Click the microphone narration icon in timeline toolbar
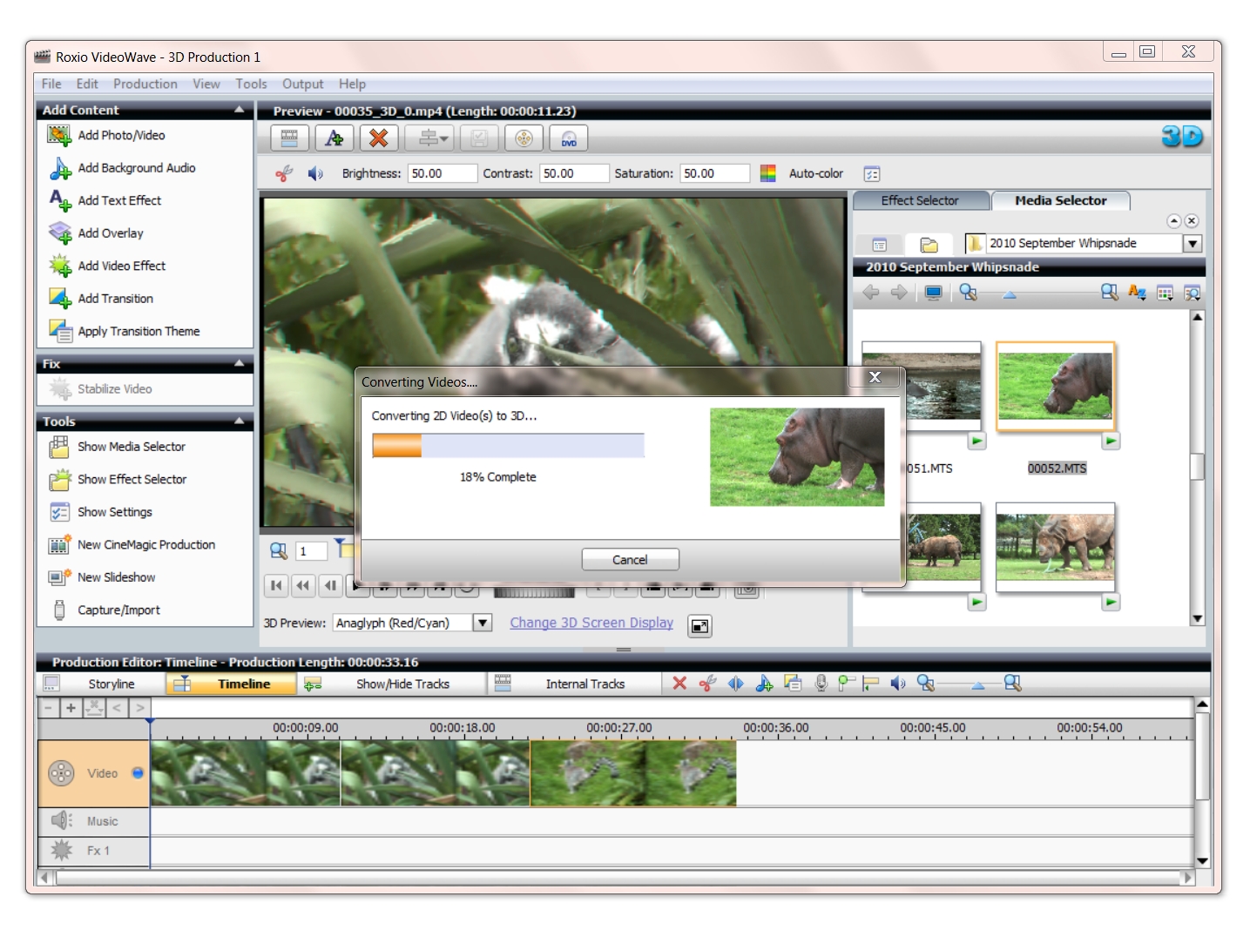The image size is (1250, 937). 821,684
